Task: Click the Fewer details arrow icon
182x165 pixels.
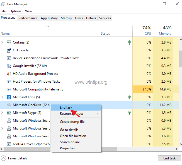Action: (3, 158)
